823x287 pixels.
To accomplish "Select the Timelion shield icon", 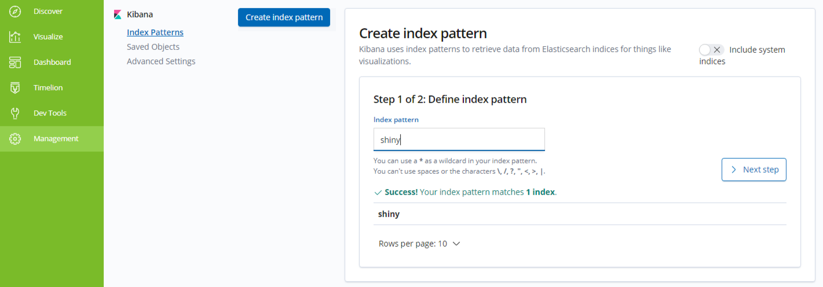I will coord(15,88).
